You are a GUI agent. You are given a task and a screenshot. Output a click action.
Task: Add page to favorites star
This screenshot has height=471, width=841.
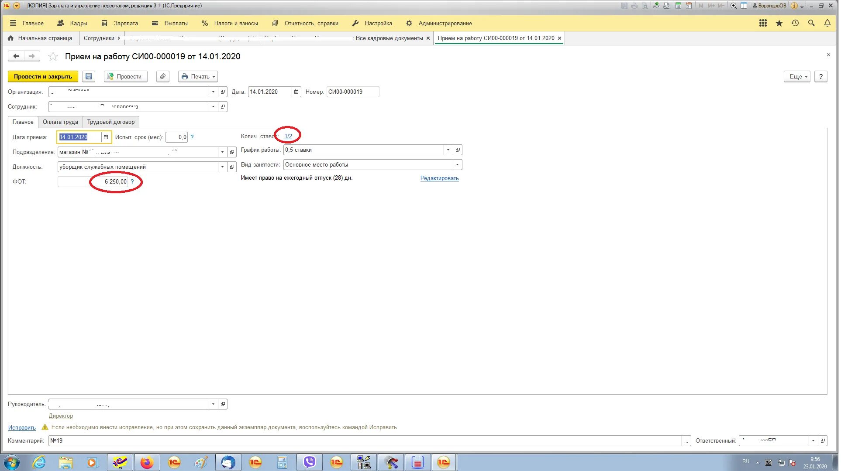point(53,57)
